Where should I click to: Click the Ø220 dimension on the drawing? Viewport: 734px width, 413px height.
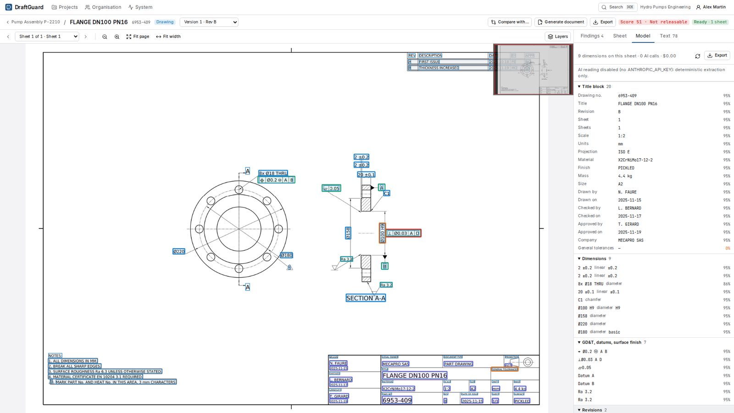179,251
